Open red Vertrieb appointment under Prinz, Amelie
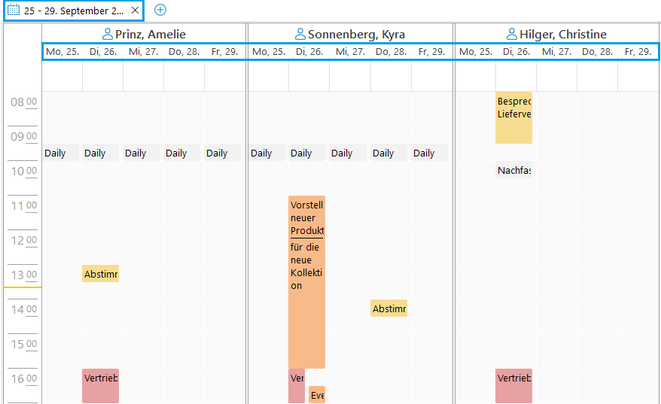 100,385
